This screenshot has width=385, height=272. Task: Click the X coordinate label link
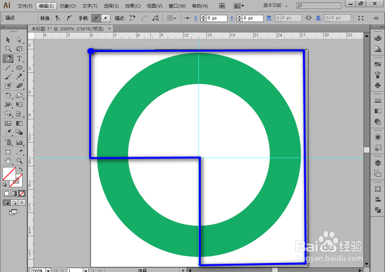coord(196,19)
